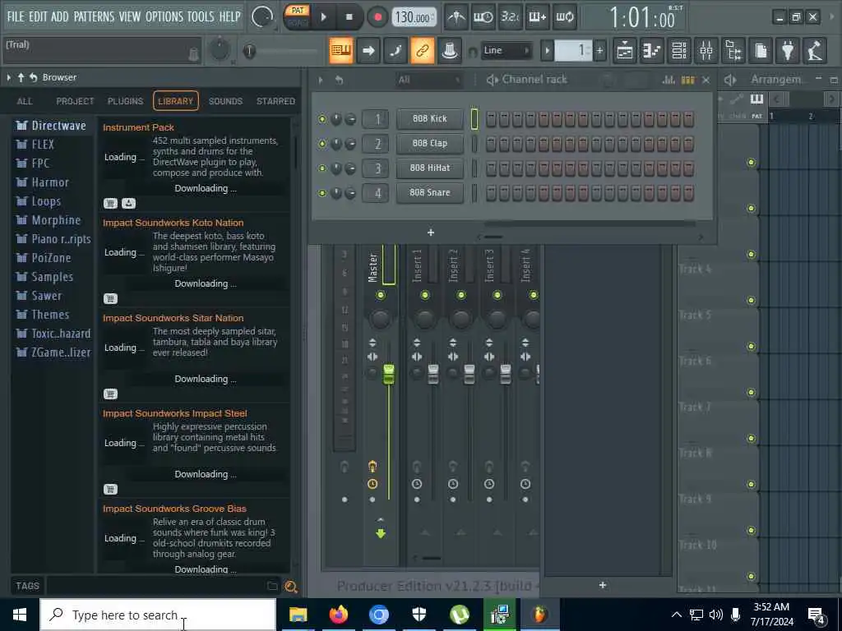Open the project picker pages icon
The height and width of the screenshot is (631, 842).
[761, 51]
